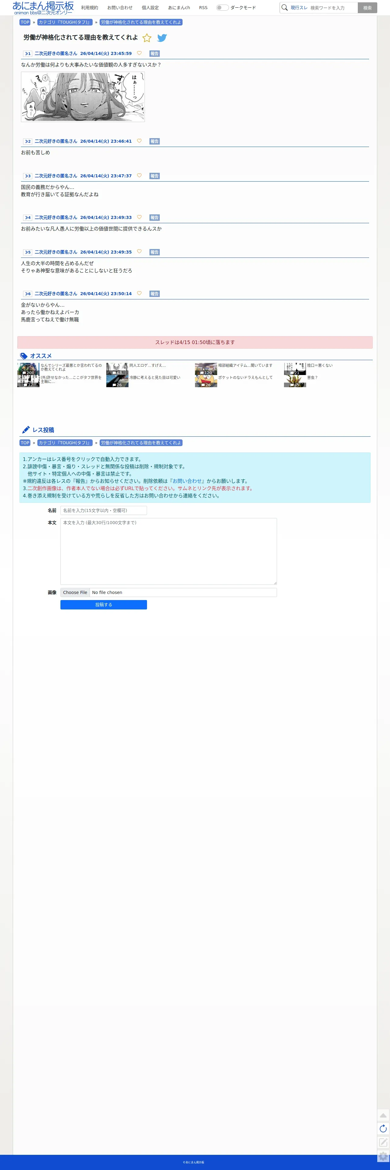The height and width of the screenshot is (1170, 390).
Task: Give post 5 a heart
Action: pyautogui.click(x=139, y=252)
